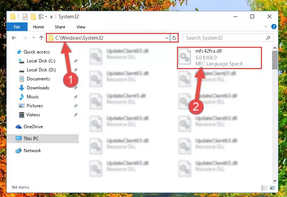Click the Search System32 box
The width and height of the screenshot is (287, 197).
click(228, 38)
